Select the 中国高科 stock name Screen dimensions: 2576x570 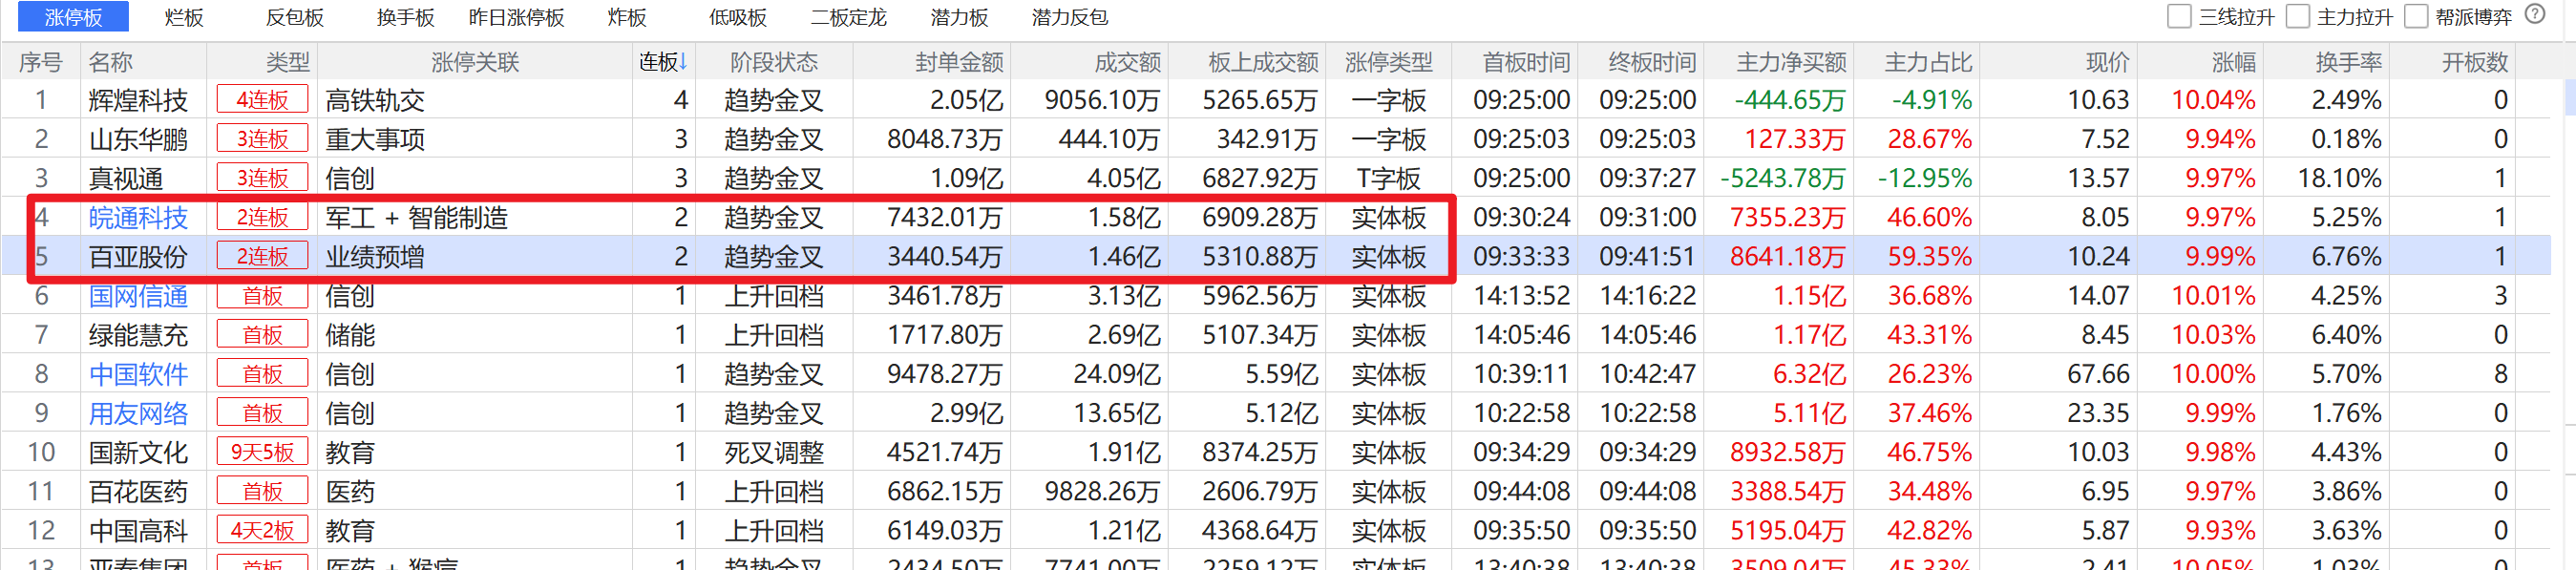click(x=138, y=530)
